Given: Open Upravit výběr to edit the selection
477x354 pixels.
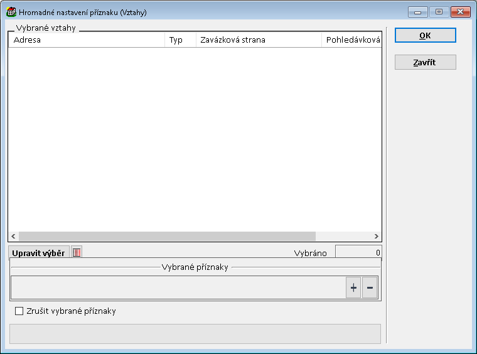Looking at the screenshot, I should [38, 253].
